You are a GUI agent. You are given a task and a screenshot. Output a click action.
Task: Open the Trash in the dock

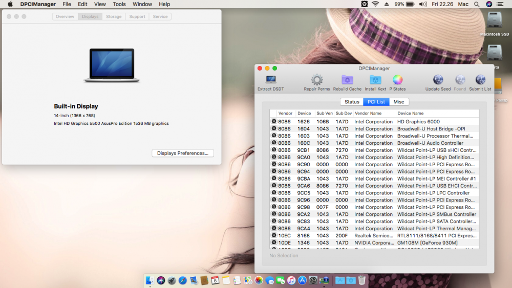coord(362,280)
